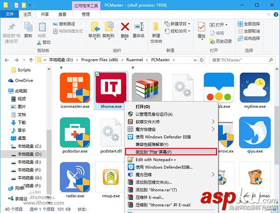Click the Cut scissors icon
Screen dimensions: 280x213
39,42
